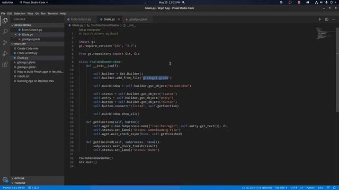This screenshot has height=190, width=339.
Task: Close the Glade.py editor tab
Action: (119, 20)
